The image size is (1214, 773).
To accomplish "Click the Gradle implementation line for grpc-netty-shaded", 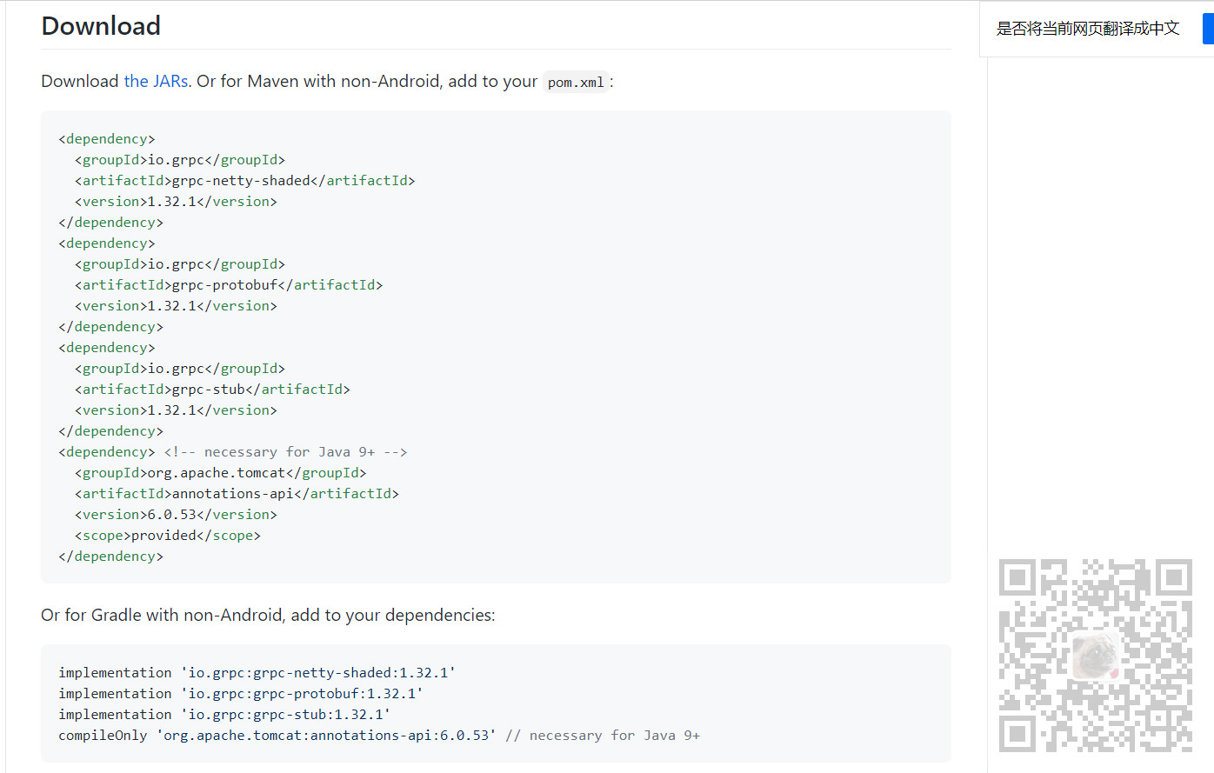I will [257, 673].
